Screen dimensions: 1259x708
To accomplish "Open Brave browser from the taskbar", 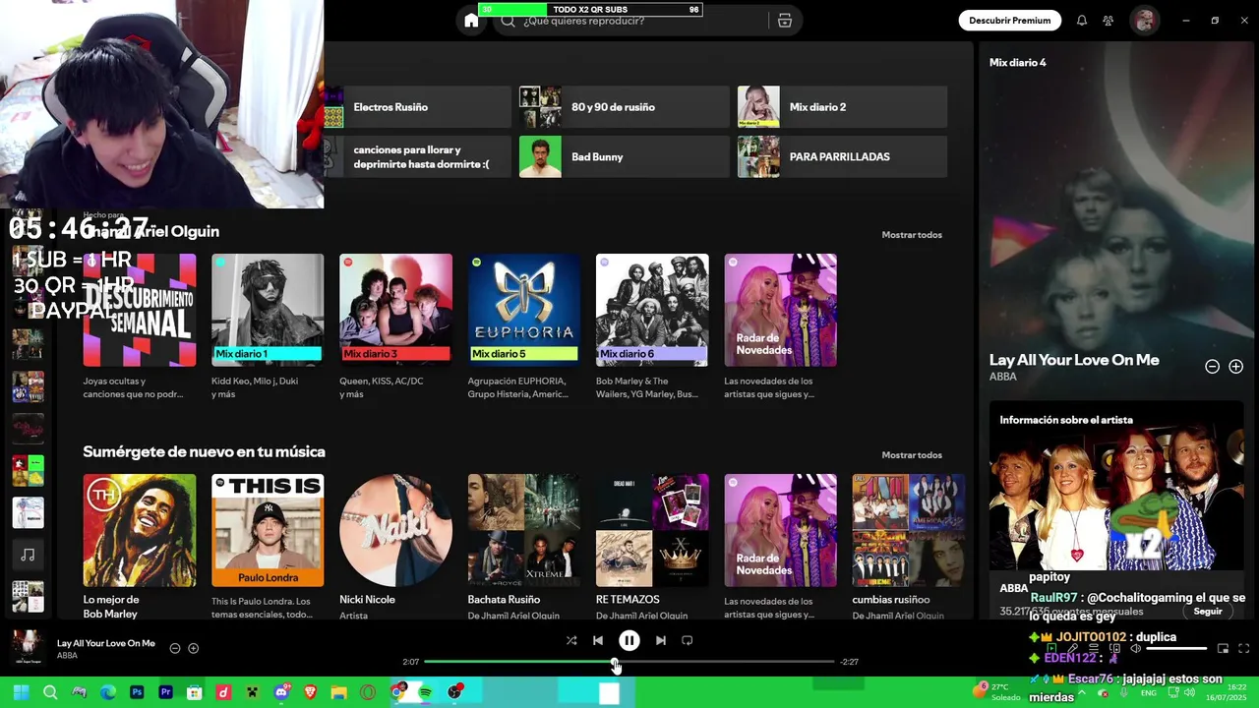I will [x=310, y=692].
